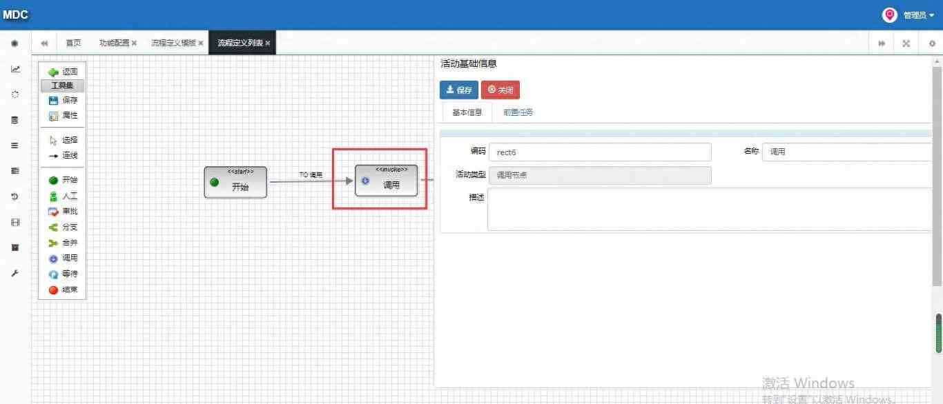Click the 工具集 palette header
Image resolution: width=943 pixels, height=404 pixels.
tap(62, 85)
